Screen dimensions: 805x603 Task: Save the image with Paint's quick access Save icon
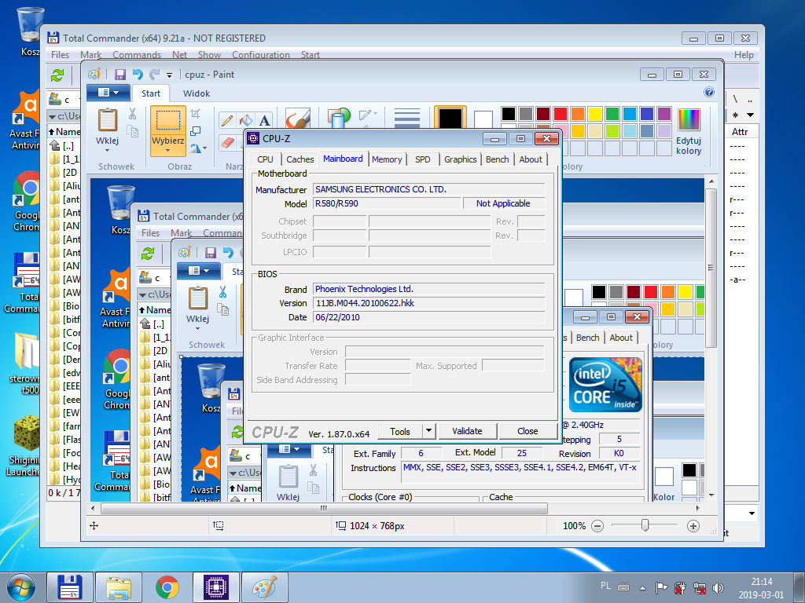pos(120,75)
